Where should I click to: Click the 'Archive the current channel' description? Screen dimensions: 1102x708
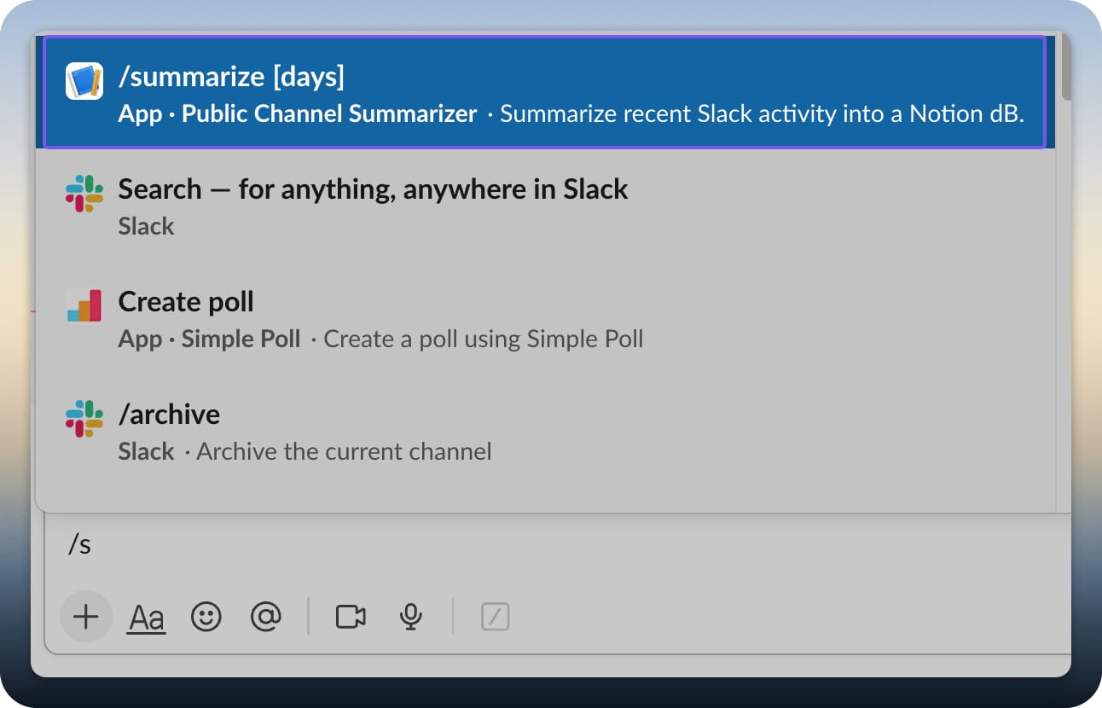pyautogui.click(x=344, y=451)
